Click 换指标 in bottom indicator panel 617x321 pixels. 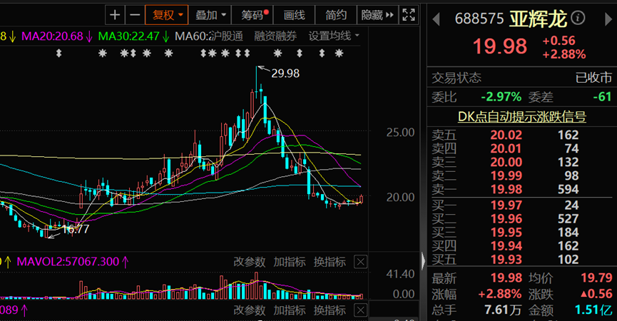(330, 310)
